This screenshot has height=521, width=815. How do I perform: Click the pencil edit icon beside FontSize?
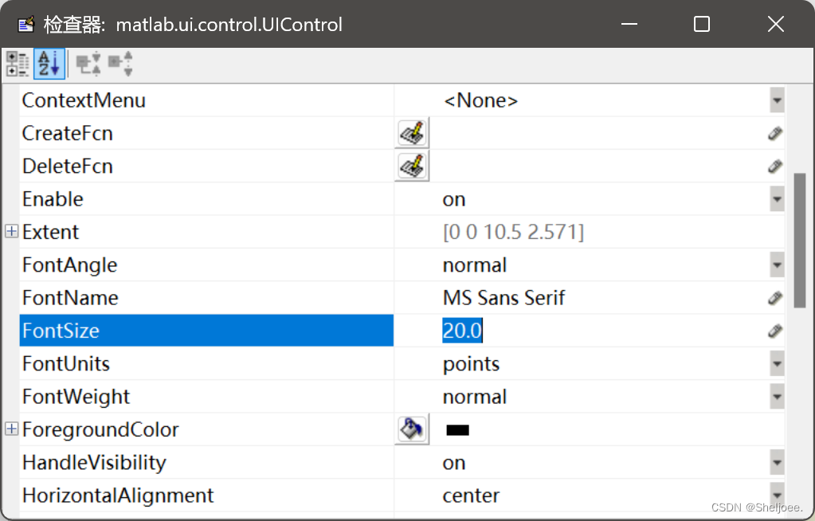click(x=775, y=330)
